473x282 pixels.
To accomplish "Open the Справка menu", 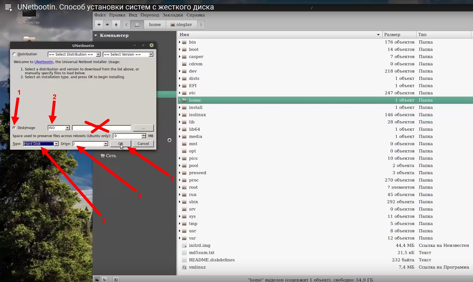I will 196,15.
